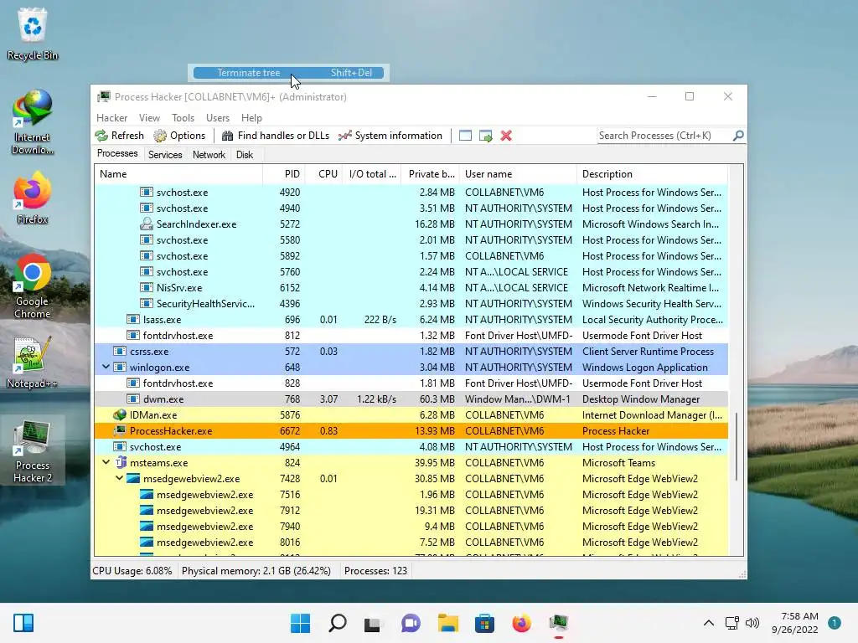This screenshot has width=858, height=643.
Task: Open File Explorer from taskbar
Action: (x=447, y=623)
